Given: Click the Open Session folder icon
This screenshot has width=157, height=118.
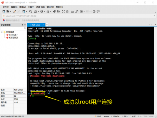Looking at the screenshot, I should point(8,12).
